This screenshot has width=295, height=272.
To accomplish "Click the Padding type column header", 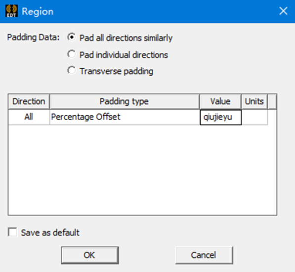I will point(125,101).
